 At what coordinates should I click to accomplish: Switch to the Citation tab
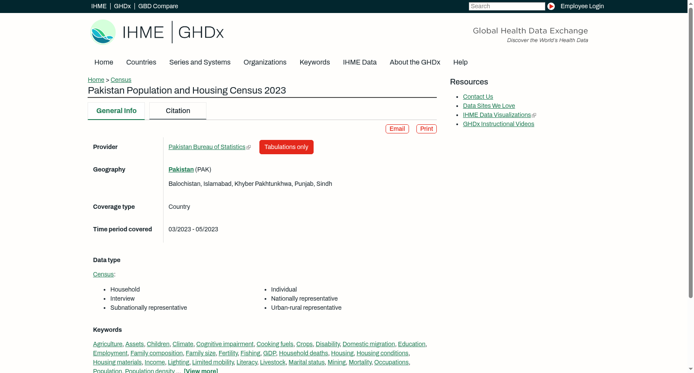click(x=178, y=111)
